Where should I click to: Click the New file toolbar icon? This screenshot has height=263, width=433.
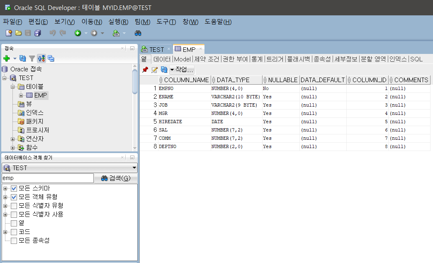[9, 33]
